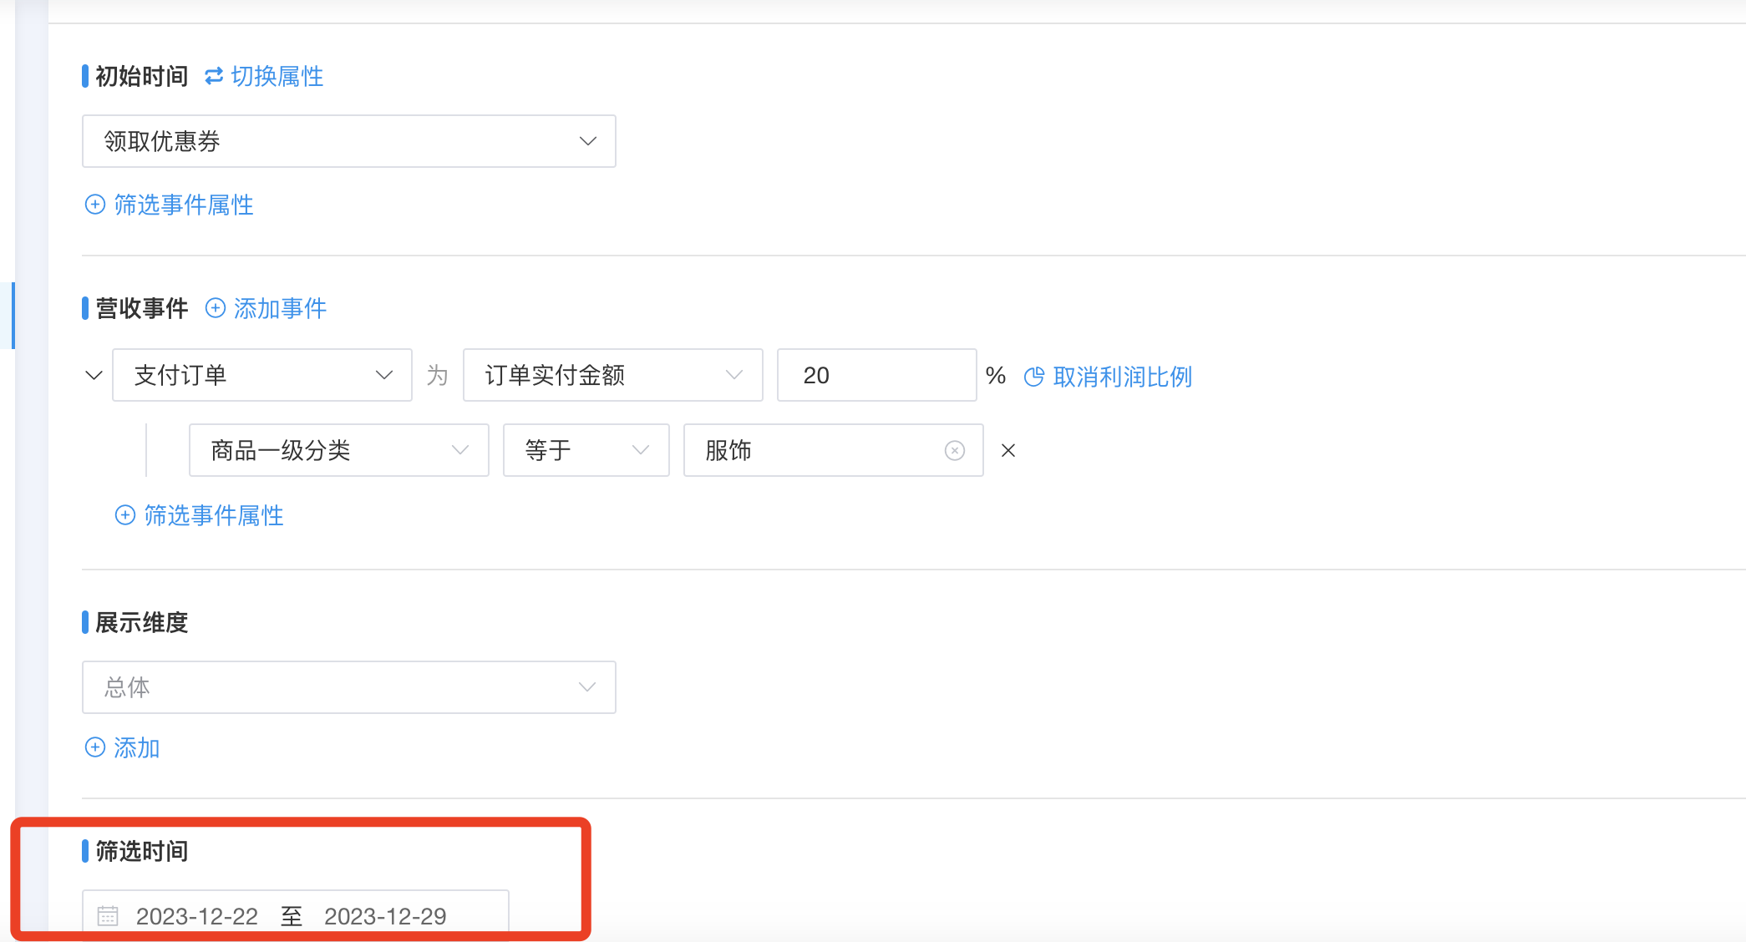Remove the 商品一级分类 filter row
The width and height of the screenshot is (1746, 942).
point(1008,451)
